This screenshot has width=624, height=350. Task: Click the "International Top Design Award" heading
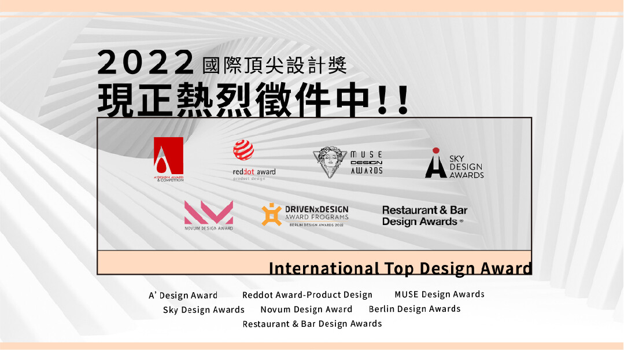click(400, 268)
